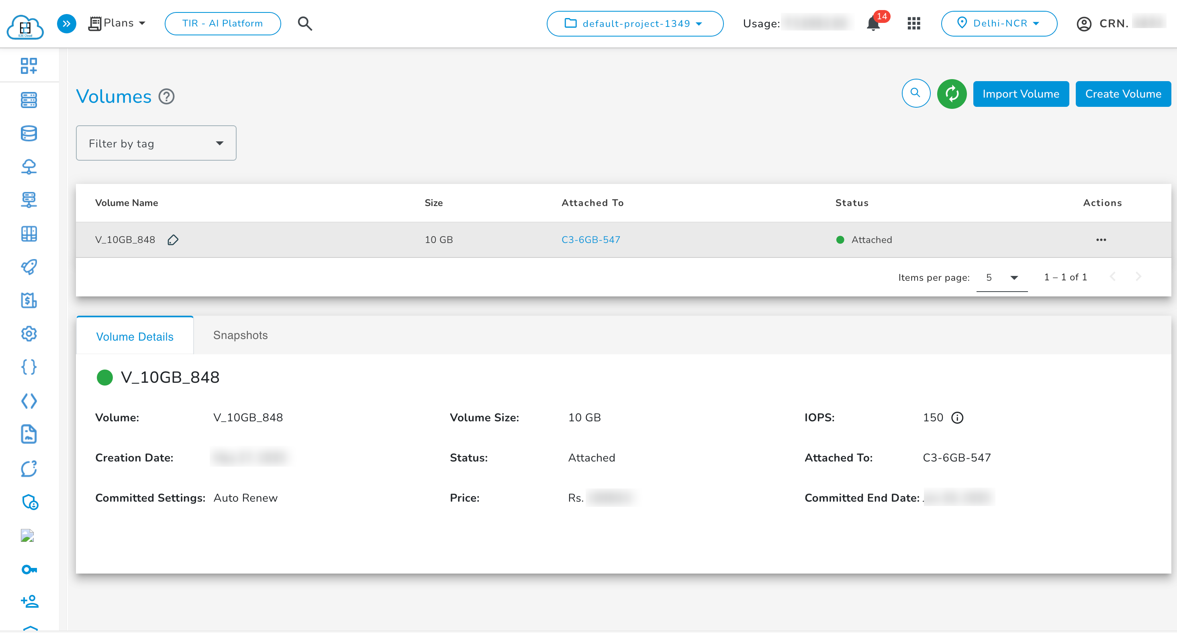Open the Delhi-NCR region selector

(999, 23)
